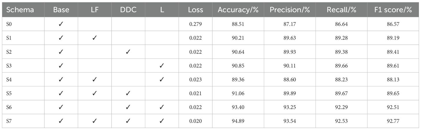Viewport: 421px width, 130px height.
Task: Select the F1 score/% column header
Action: point(393,10)
